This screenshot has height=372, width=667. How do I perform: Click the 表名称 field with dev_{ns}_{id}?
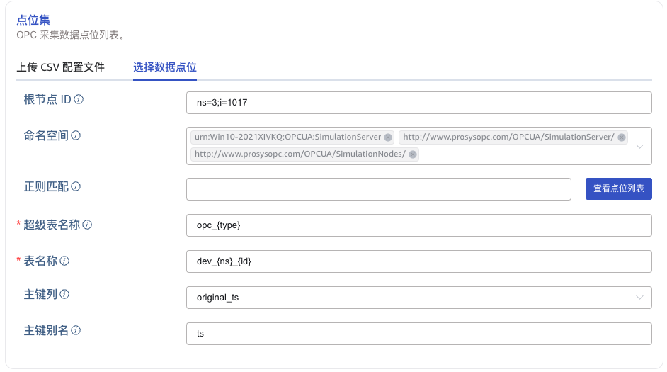[x=418, y=261]
